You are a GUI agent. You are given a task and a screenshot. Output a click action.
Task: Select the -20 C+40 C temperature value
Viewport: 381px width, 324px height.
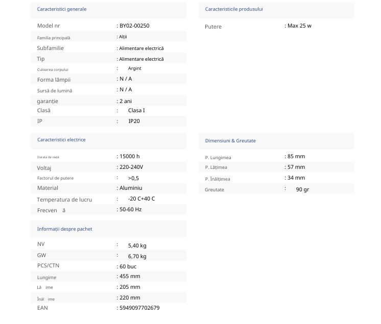pyautogui.click(x=141, y=199)
